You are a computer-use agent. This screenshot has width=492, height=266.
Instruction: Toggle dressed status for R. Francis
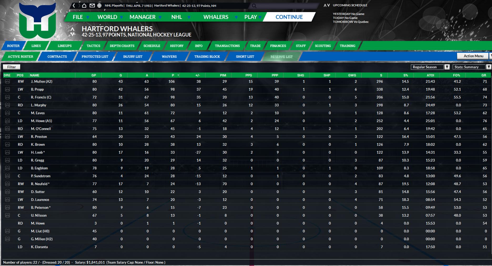coord(7,97)
